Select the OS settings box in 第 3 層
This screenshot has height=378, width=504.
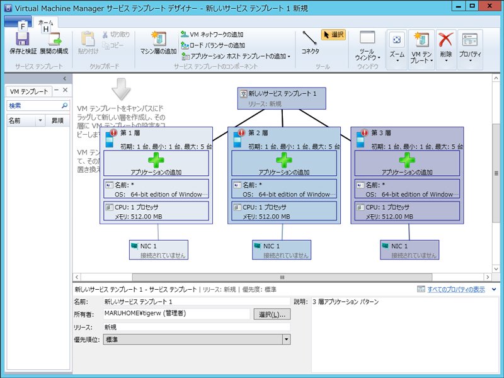pyautogui.click(x=407, y=189)
